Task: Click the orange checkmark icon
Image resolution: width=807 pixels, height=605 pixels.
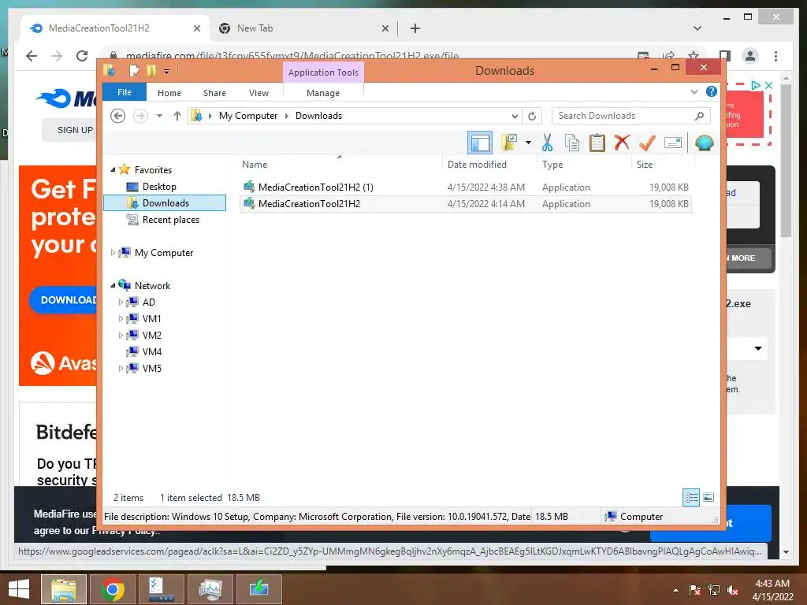Action: coord(648,143)
